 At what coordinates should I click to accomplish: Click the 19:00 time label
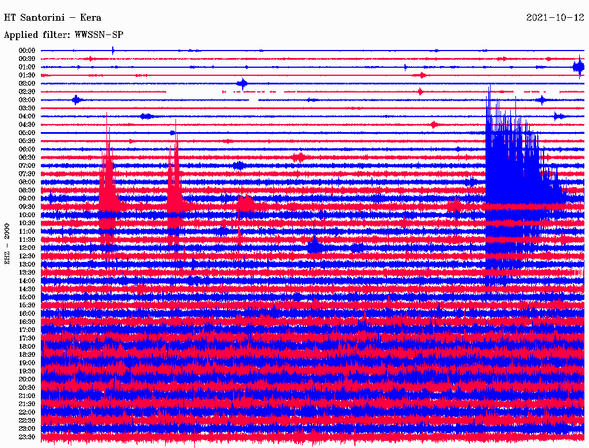point(27,363)
